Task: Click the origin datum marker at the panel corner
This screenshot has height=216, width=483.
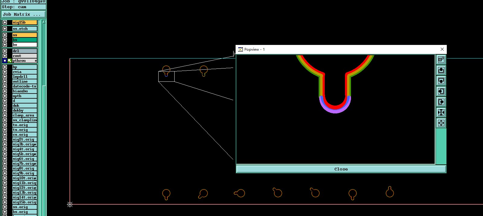Action: coord(70,205)
